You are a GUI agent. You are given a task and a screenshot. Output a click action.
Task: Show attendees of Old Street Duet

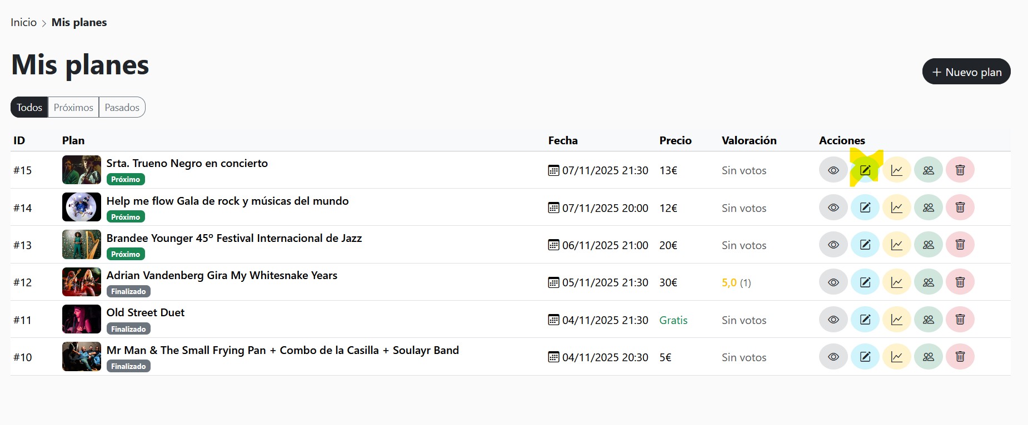[x=928, y=320]
